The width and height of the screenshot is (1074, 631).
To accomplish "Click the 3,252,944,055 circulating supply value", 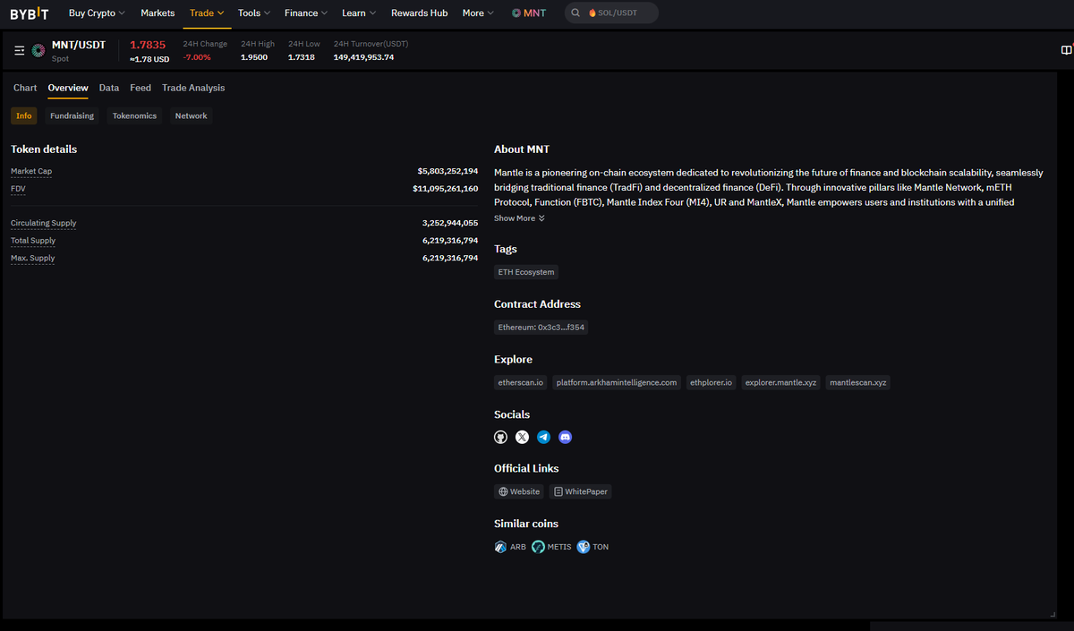I will pos(450,223).
